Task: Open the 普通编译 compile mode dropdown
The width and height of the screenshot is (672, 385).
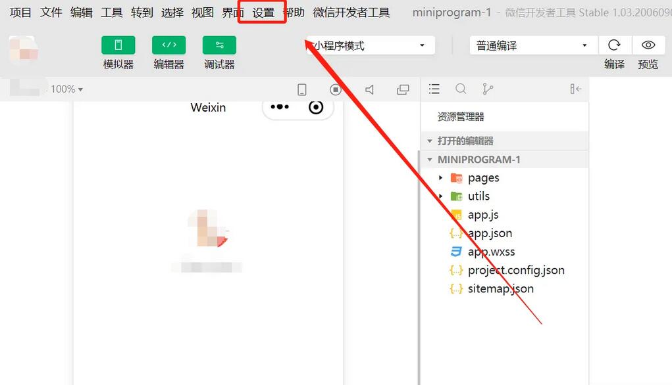Action: click(534, 45)
